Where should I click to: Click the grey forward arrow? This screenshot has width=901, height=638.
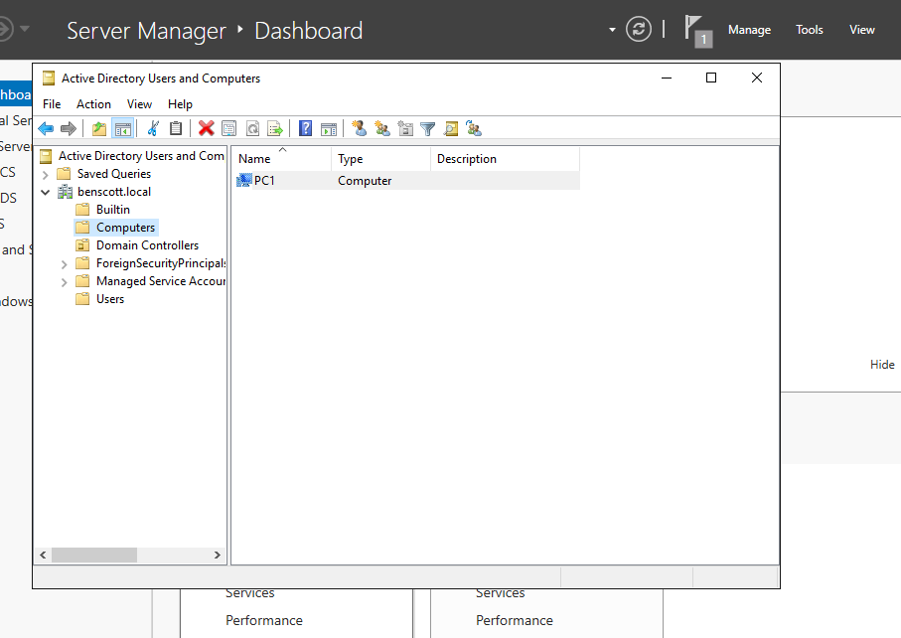point(69,129)
